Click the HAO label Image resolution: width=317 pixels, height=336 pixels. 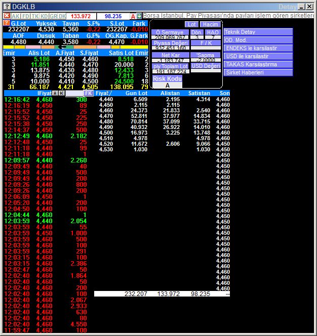(213, 32)
